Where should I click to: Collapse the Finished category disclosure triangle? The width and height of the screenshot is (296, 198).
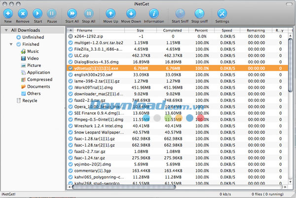pyautogui.click(x=11, y=44)
